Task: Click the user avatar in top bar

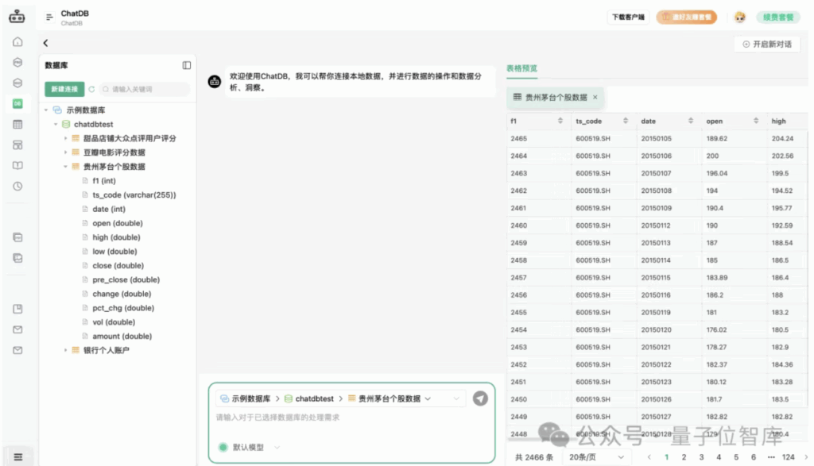Action: point(739,17)
